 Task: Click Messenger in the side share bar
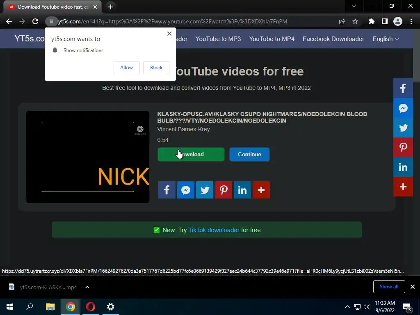coord(403,108)
